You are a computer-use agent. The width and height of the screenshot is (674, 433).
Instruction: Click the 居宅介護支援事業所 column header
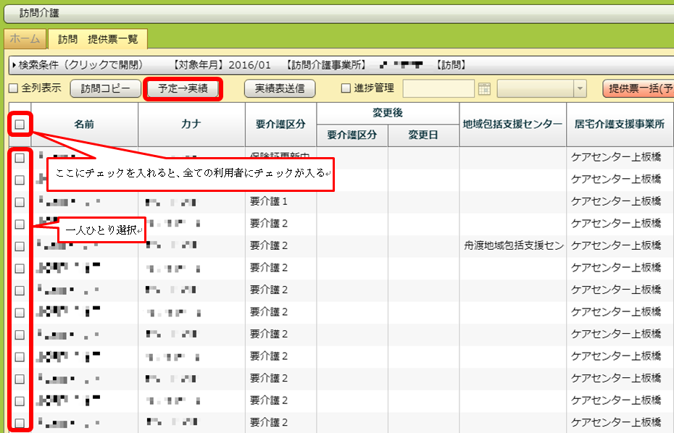tap(620, 125)
